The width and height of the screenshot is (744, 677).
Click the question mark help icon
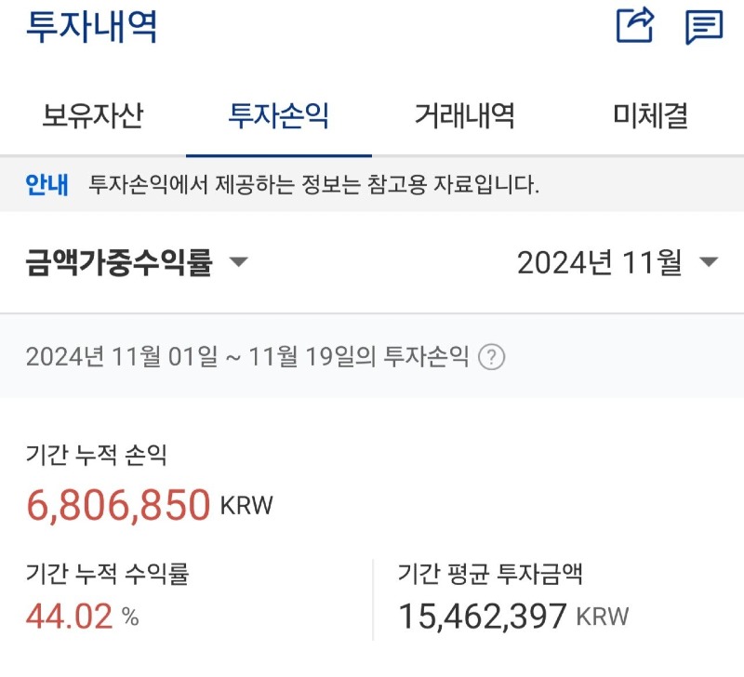pyautogui.click(x=491, y=357)
